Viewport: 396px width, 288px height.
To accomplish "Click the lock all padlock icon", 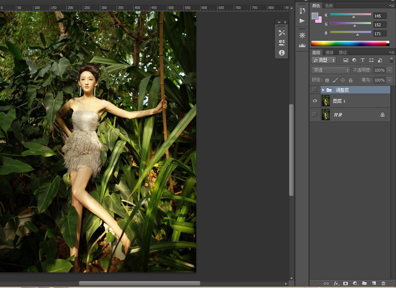I will pyautogui.click(x=351, y=80).
